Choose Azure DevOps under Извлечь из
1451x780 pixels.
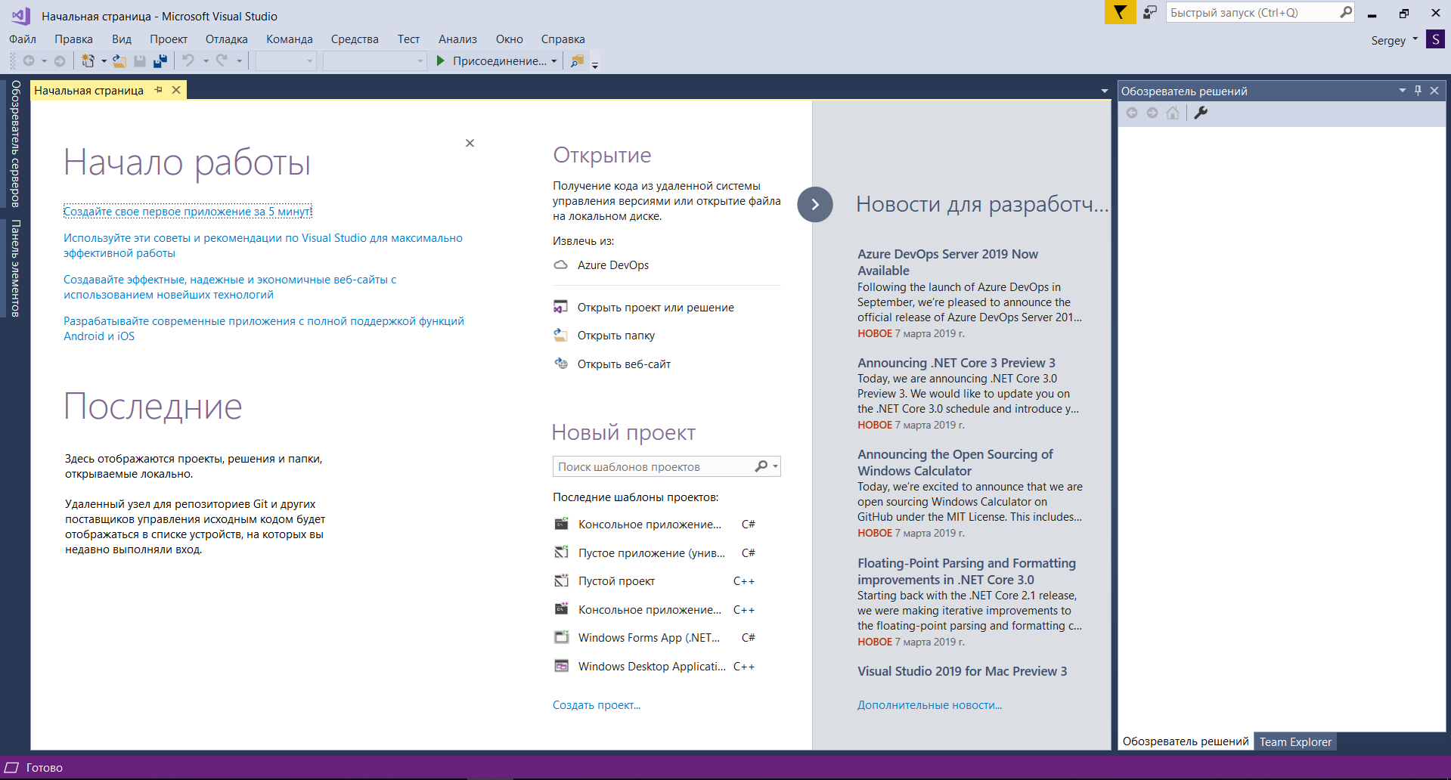(x=613, y=265)
